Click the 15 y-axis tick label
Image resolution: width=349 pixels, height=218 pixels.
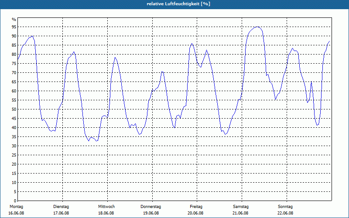(14, 173)
